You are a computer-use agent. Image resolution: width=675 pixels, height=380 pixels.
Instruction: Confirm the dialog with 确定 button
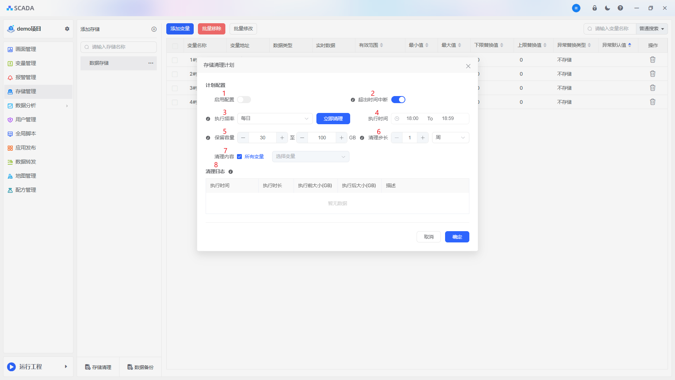coord(457,237)
